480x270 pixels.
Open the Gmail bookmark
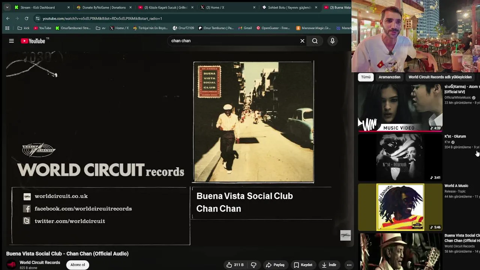coord(244,28)
